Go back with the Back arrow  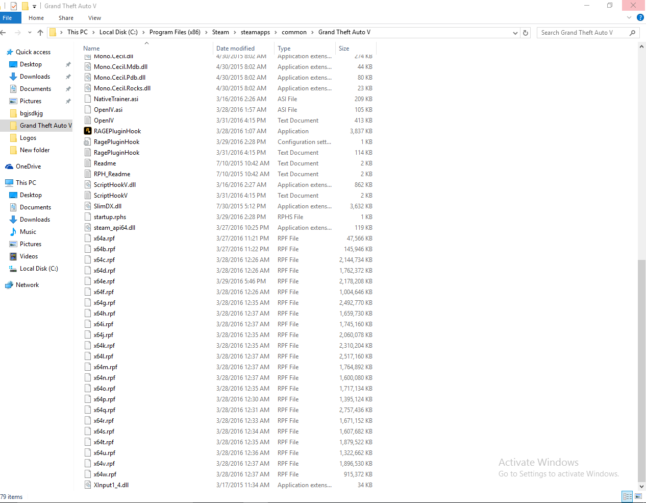(3, 32)
